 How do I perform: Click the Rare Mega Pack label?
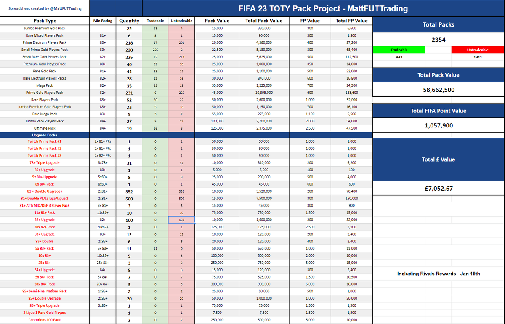(x=45, y=114)
